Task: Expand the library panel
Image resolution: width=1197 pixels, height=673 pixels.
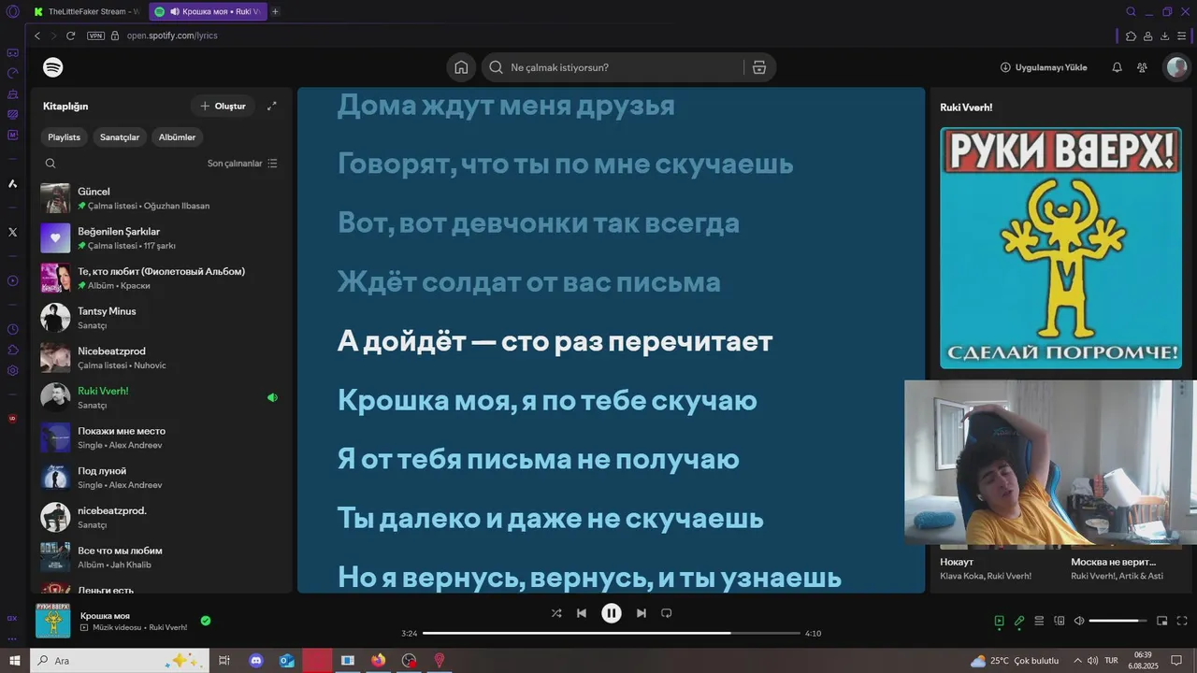Action: tap(272, 106)
